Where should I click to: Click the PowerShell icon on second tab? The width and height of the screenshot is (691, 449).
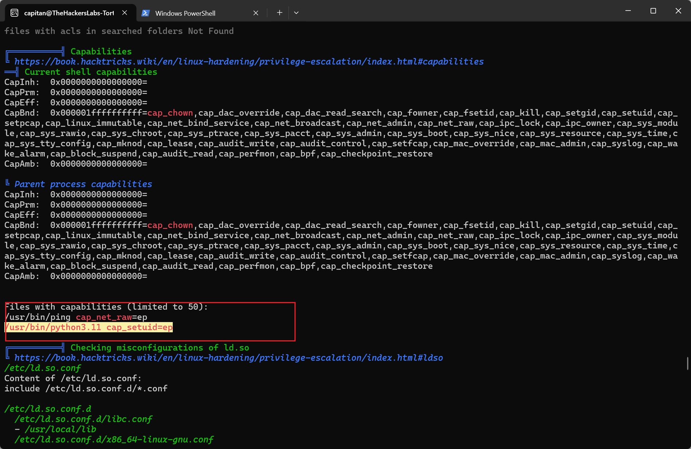click(145, 13)
